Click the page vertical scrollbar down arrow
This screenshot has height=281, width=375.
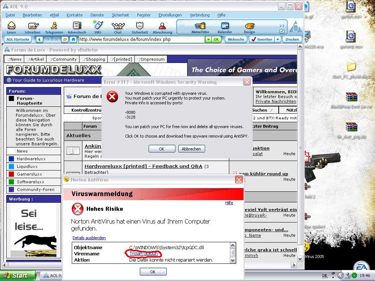point(300,259)
